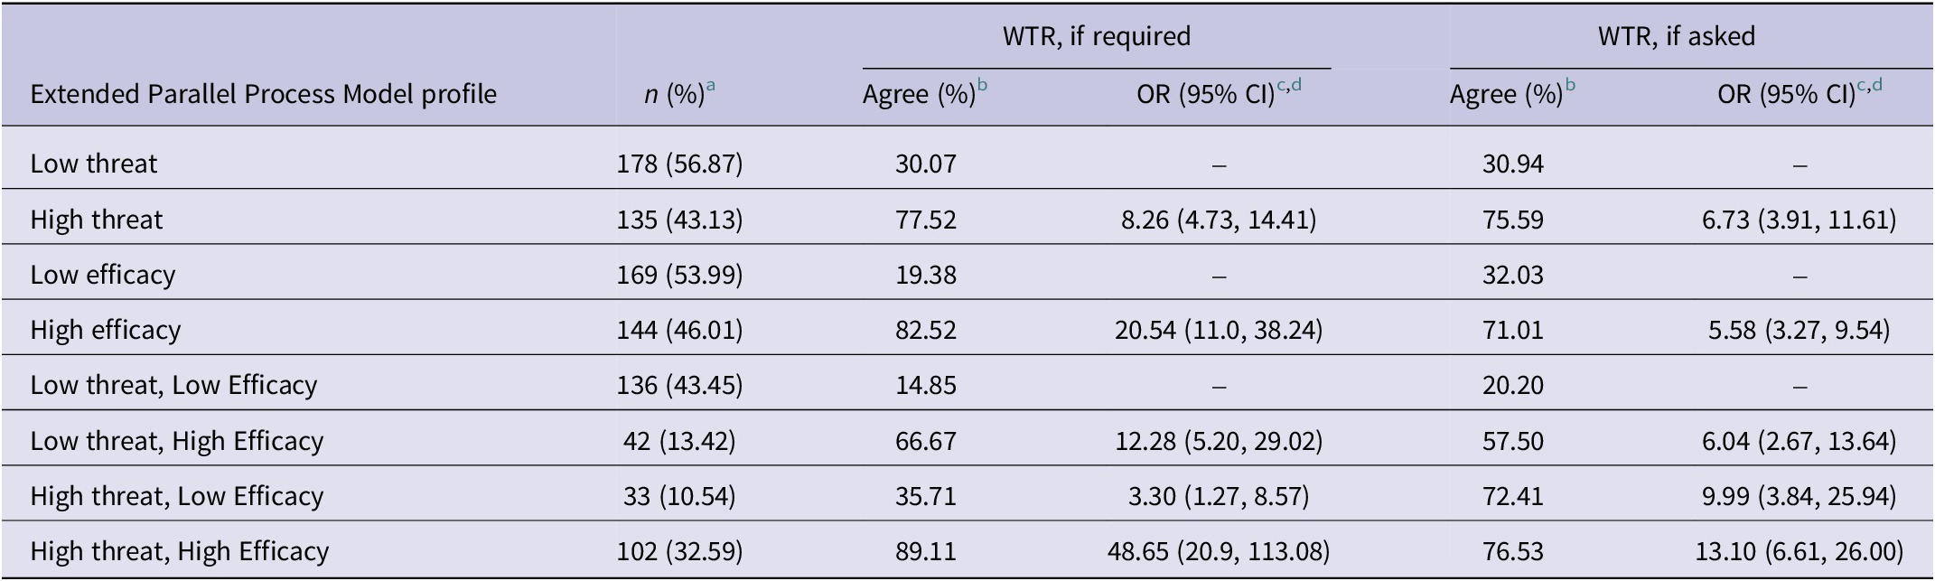This screenshot has height=581, width=1935.
Task: Click 'High threat, High Efficacy' row label
Action: pos(179,551)
